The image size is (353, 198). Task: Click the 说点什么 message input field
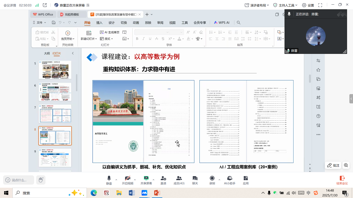[19, 180]
